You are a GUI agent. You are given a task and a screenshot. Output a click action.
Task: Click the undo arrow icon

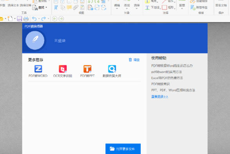pyautogui.click(x=34, y=19)
